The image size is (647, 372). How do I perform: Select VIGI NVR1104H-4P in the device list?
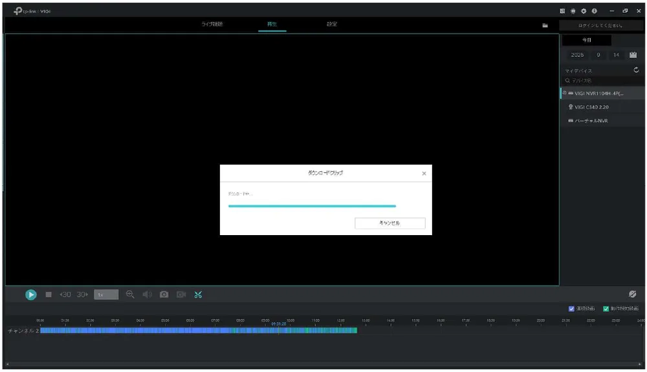(x=602, y=94)
